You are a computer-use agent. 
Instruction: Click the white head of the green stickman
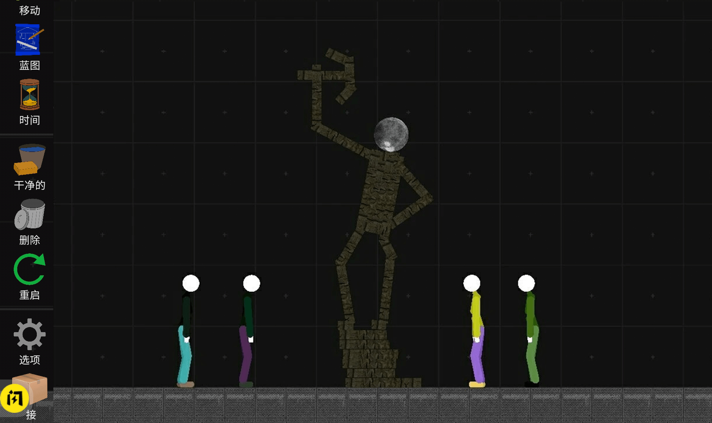526,283
